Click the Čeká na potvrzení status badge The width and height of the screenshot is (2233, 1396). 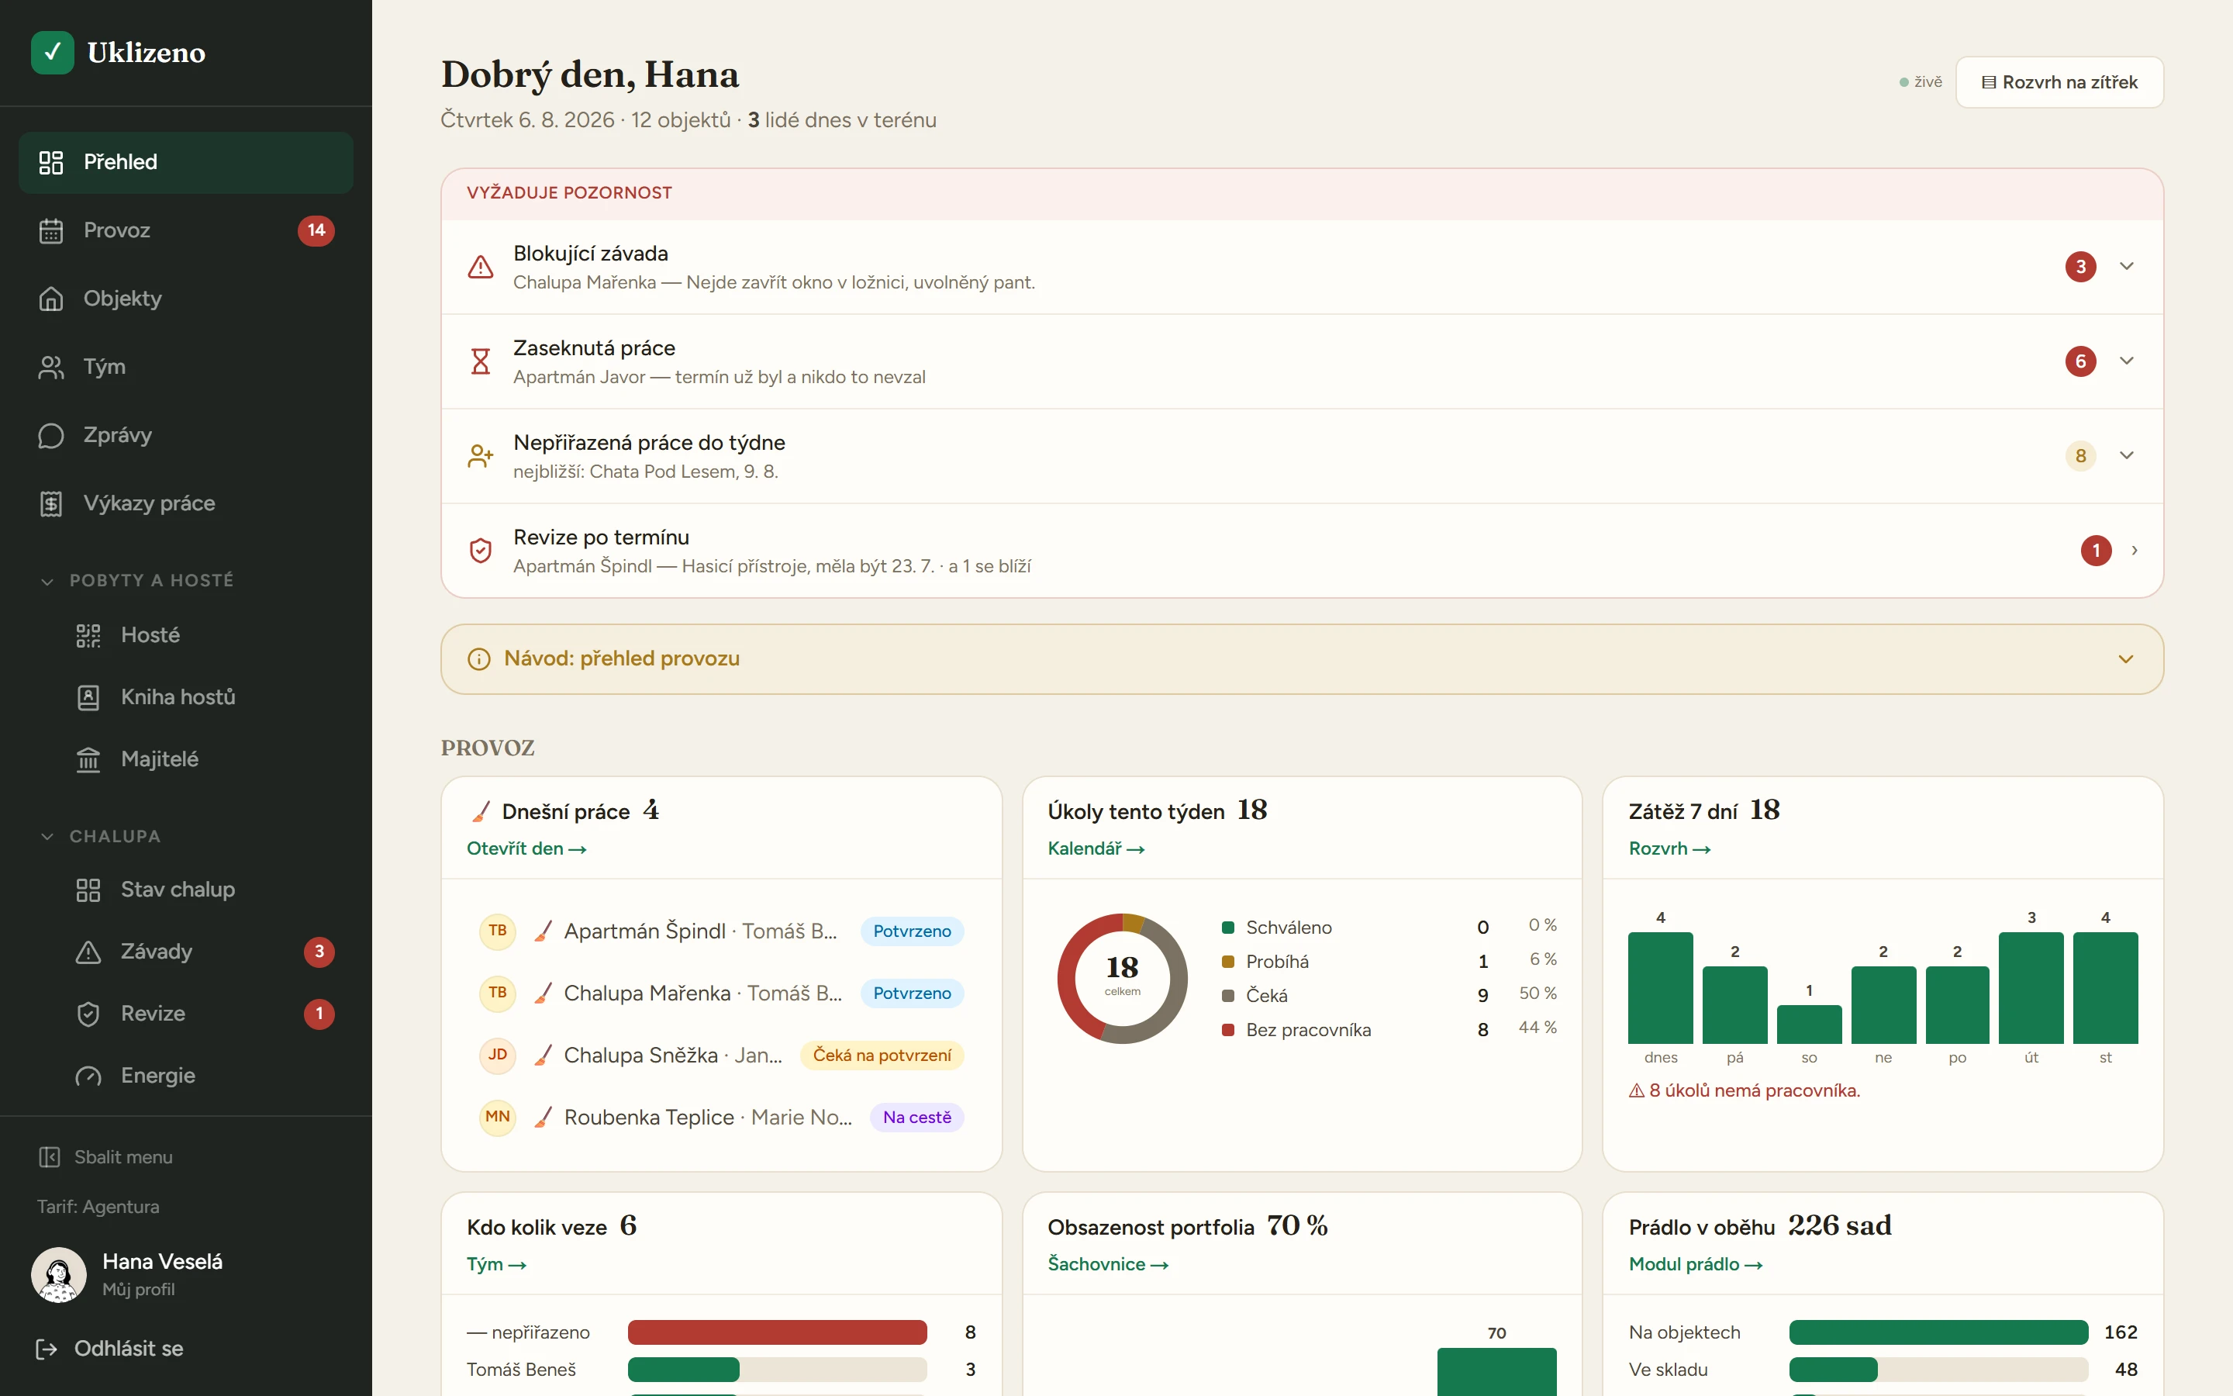882,1056
